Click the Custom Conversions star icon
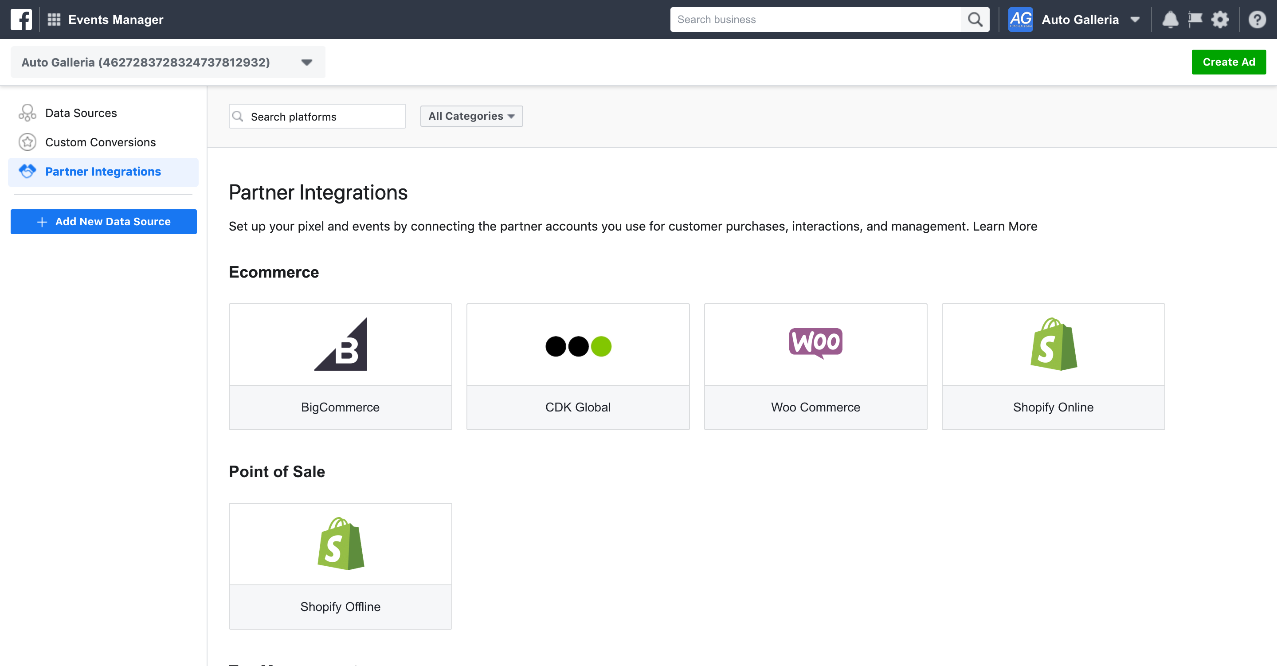The height and width of the screenshot is (666, 1277). [x=27, y=142]
